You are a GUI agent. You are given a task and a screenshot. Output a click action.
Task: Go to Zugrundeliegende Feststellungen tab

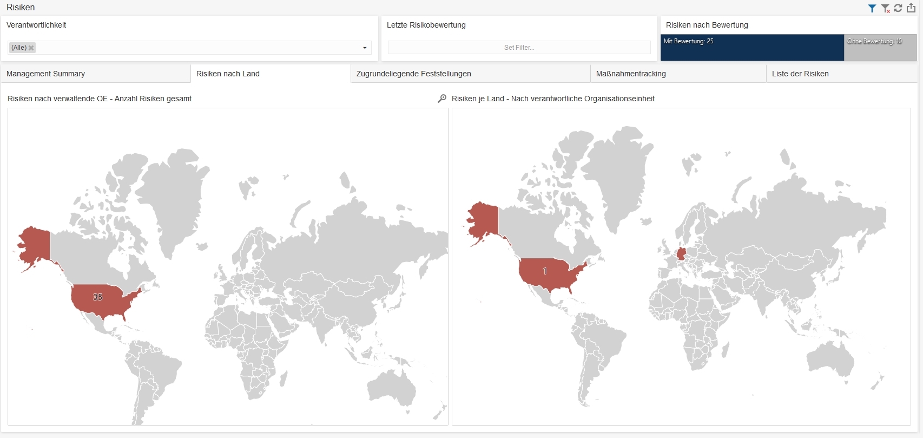(471, 74)
